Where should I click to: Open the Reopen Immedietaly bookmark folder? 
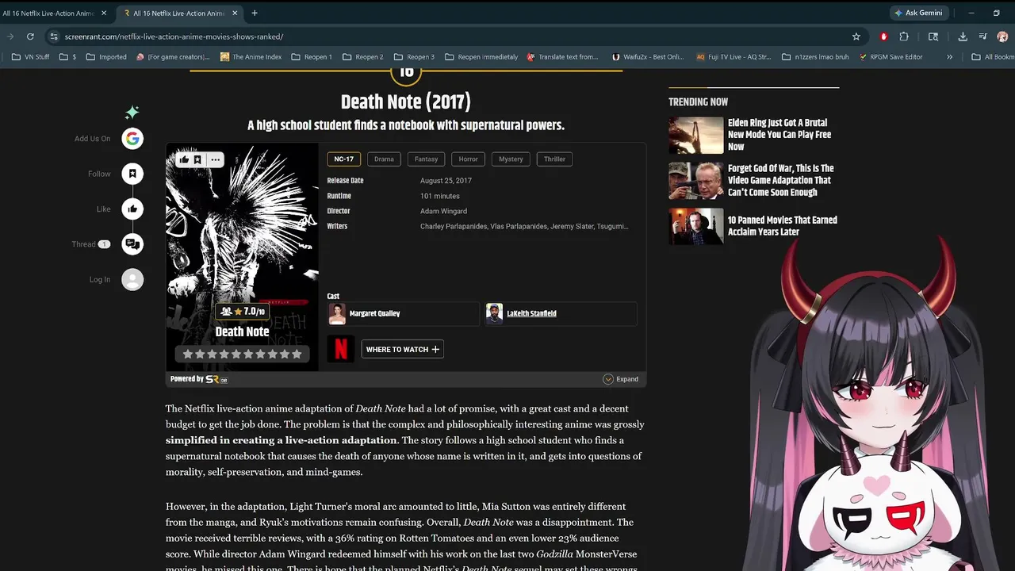pyautogui.click(x=481, y=57)
